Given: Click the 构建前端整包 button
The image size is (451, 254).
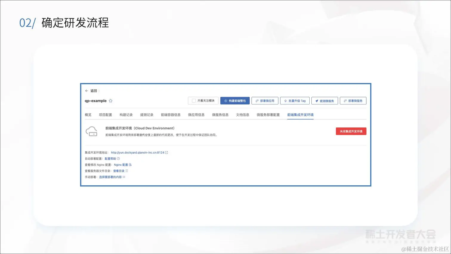Looking at the screenshot, I should pos(235,101).
